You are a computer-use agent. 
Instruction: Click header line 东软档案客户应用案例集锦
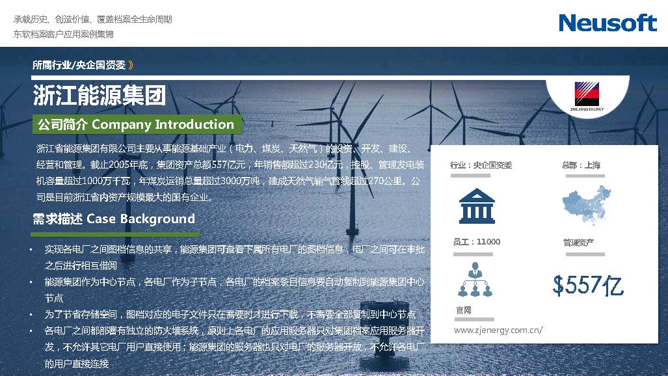64,34
